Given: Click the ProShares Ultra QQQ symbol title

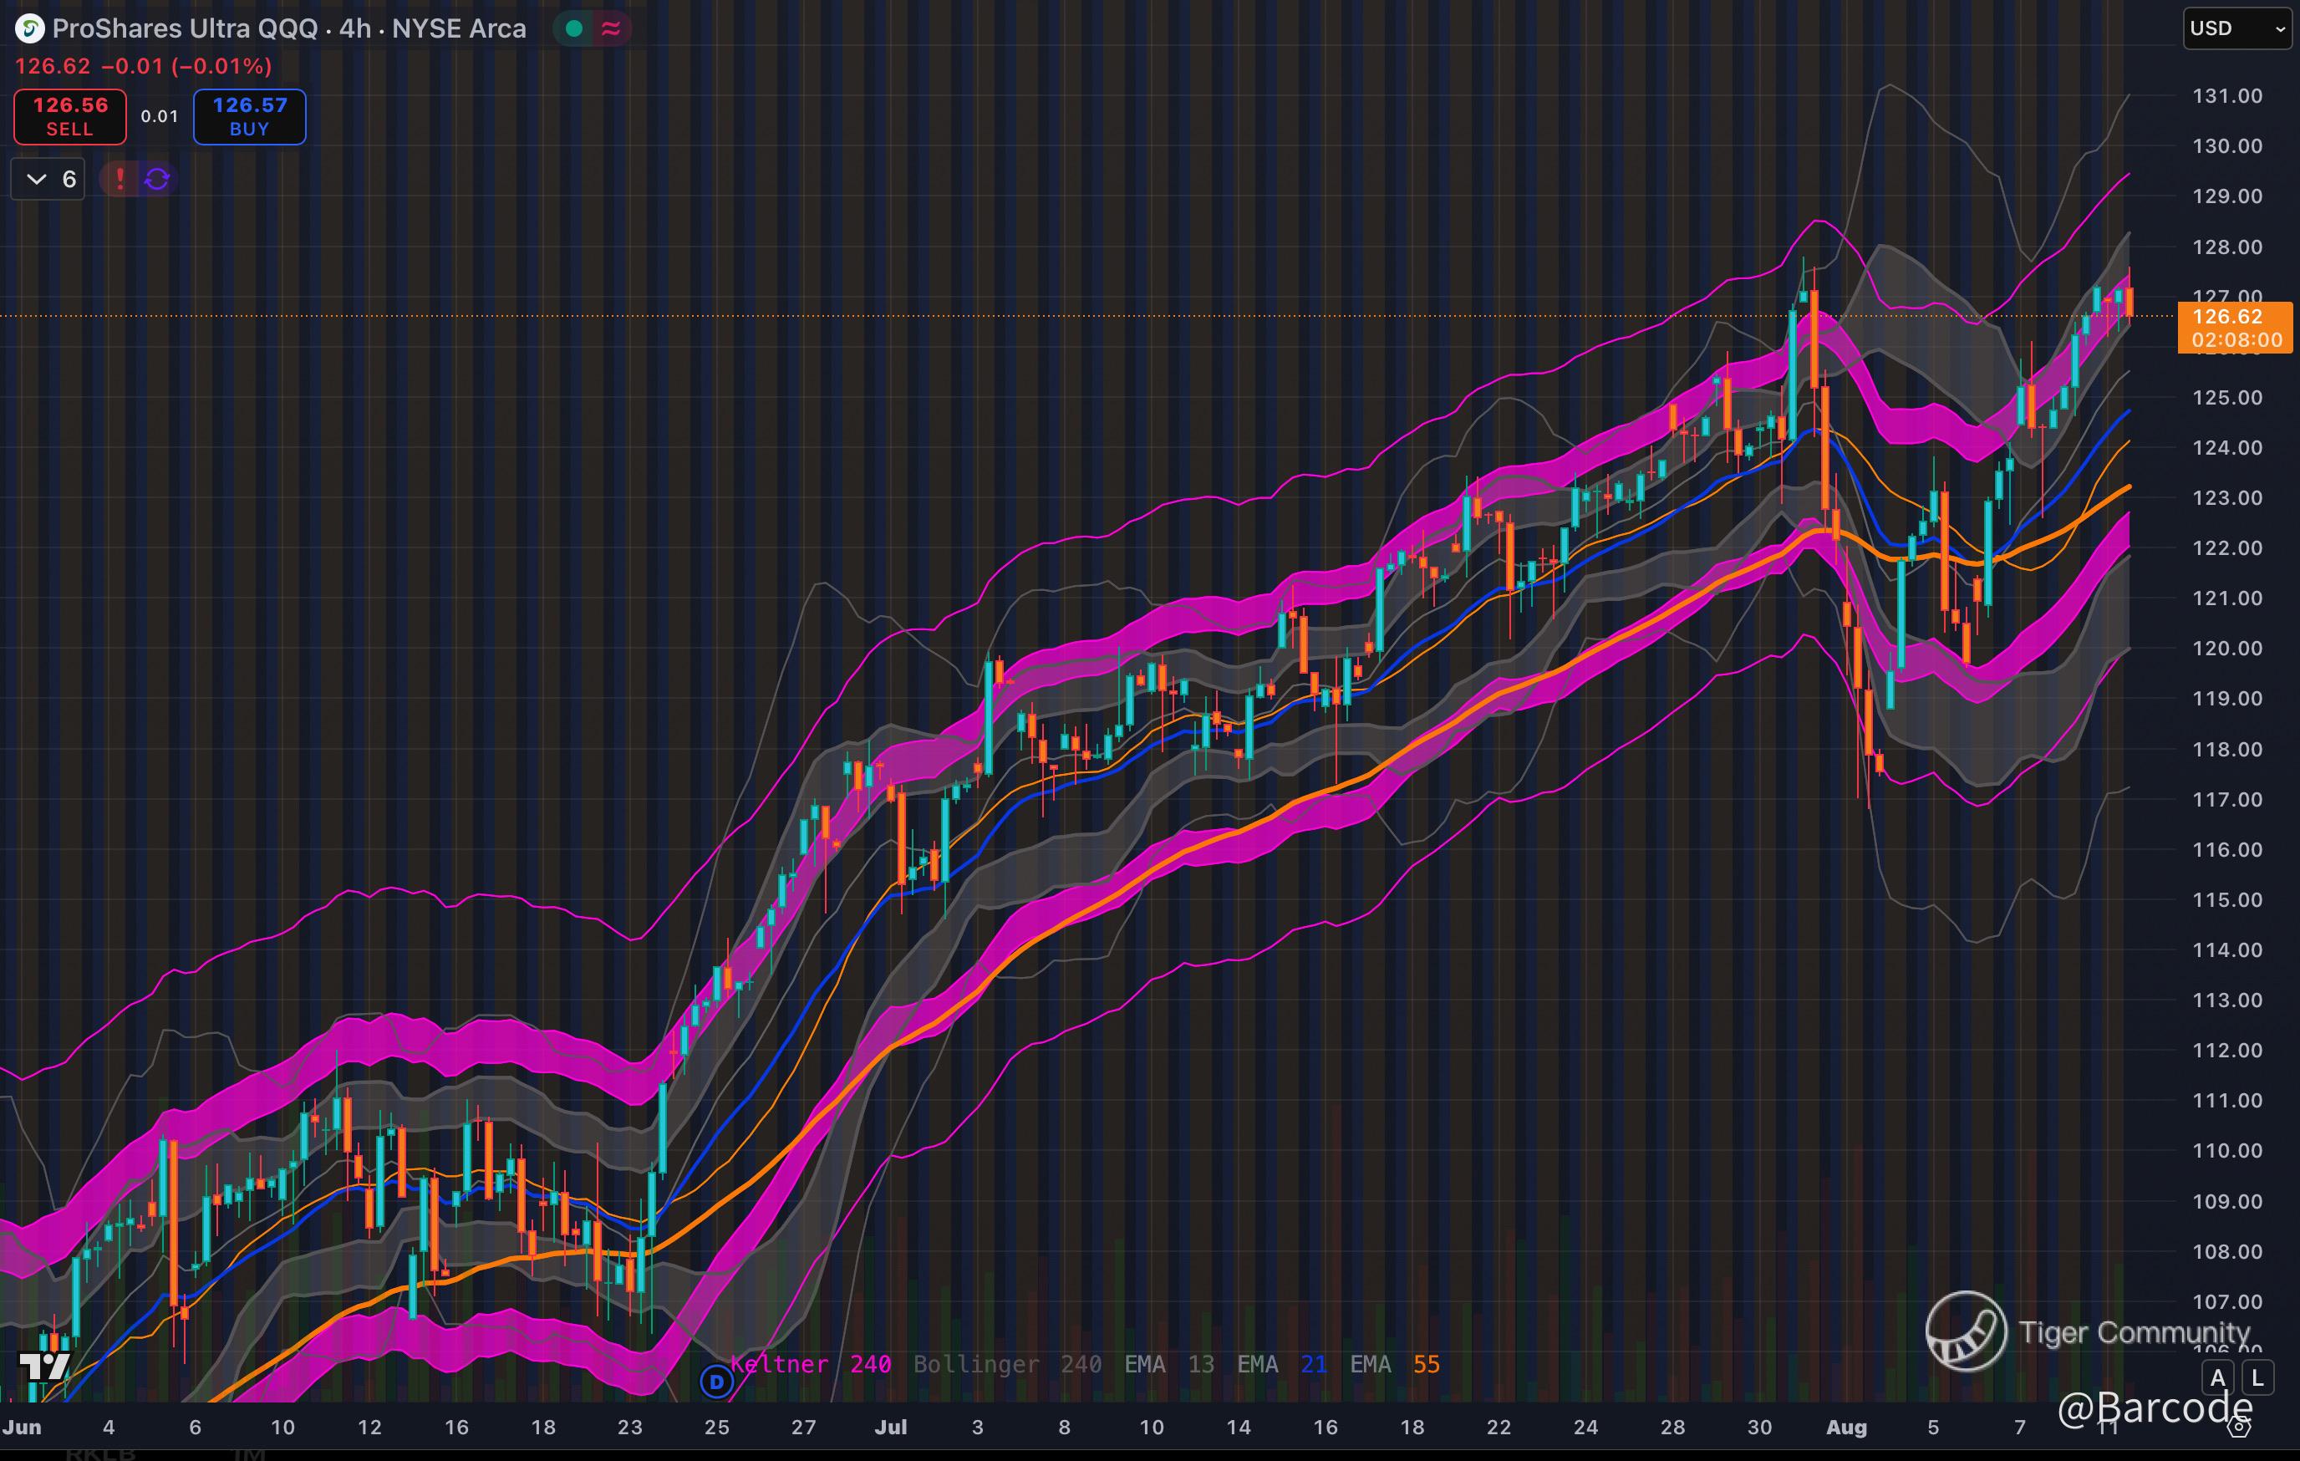Looking at the screenshot, I should pyautogui.click(x=185, y=28).
